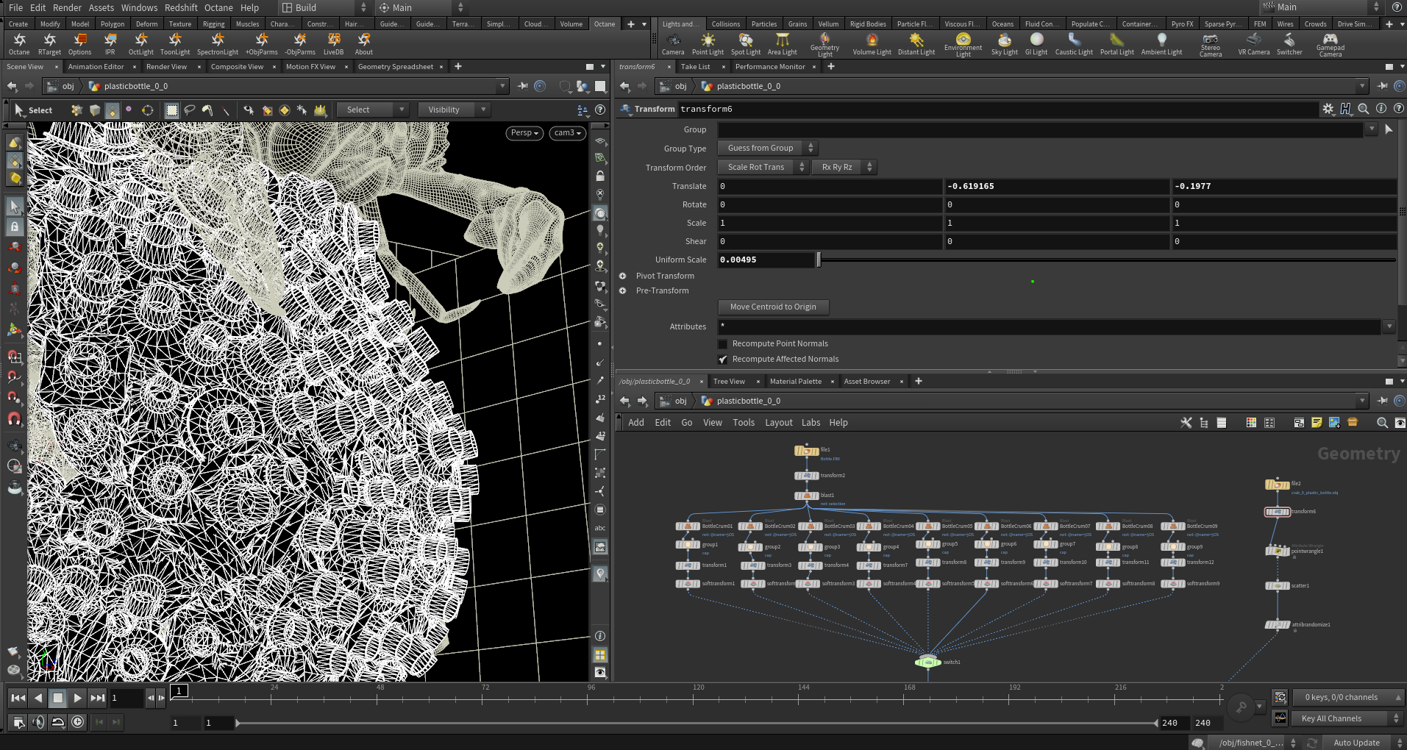The height and width of the screenshot is (750, 1407).
Task: Open the Render menu
Action: coord(67,7)
